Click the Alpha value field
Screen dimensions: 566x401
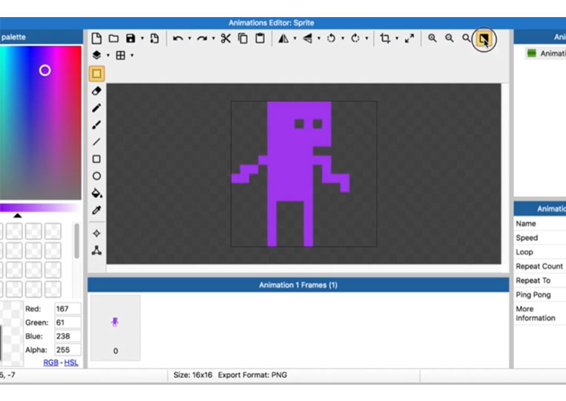(68, 350)
